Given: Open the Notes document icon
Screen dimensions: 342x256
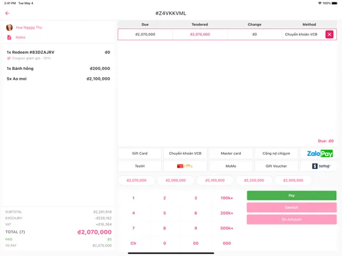Looking at the screenshot, I should [x=9, y=38].
